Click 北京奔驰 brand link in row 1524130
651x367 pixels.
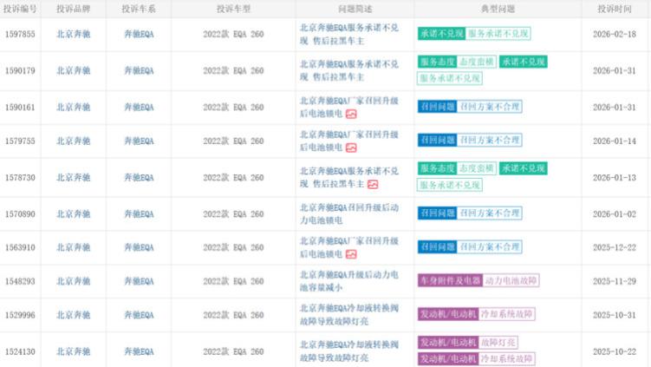point(74,351)
